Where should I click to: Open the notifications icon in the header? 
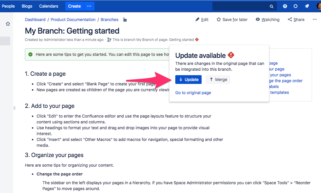(307, 6)
